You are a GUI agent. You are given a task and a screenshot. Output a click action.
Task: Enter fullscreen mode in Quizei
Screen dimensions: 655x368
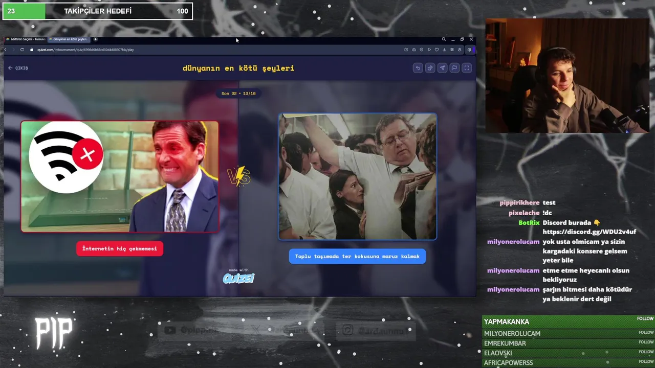467,68
